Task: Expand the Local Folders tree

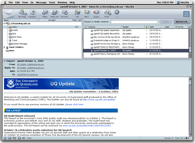Action: coord(4,47)
